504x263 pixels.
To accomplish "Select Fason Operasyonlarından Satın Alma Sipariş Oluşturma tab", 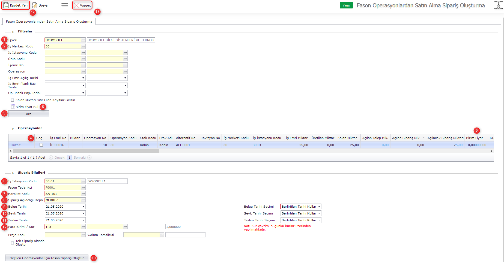I will coord(49,22).
